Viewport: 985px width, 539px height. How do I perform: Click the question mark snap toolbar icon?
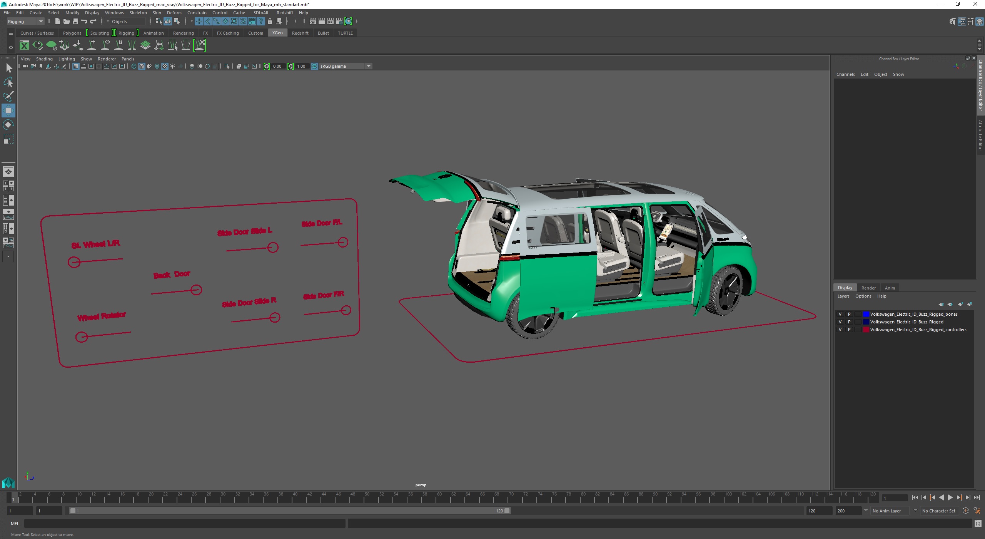point(261,22)
